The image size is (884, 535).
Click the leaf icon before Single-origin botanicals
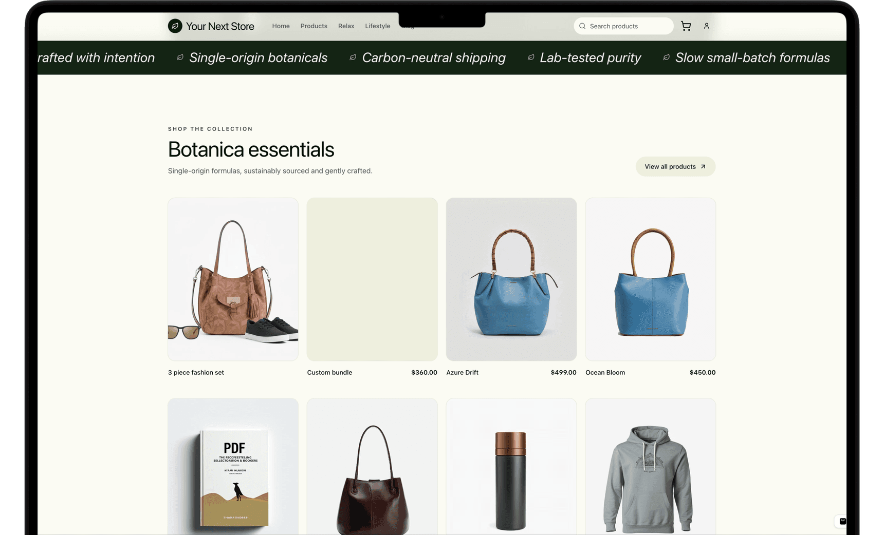click(x=180, y=58)
